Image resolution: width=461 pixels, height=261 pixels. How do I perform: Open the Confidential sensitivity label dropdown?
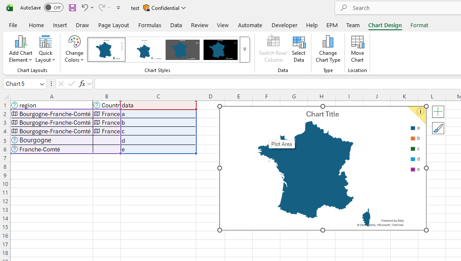click(183, 8)
